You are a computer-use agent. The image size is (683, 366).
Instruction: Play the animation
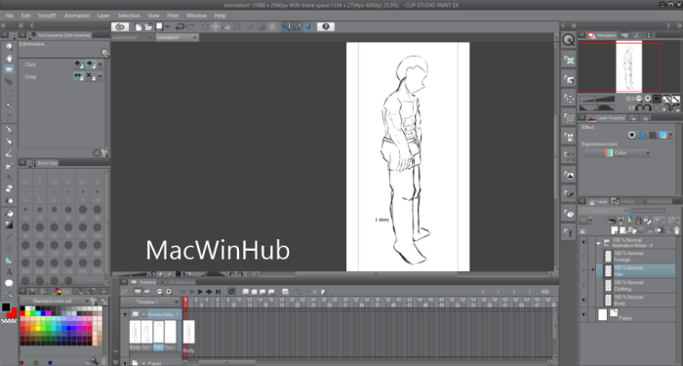pos(200,292)
